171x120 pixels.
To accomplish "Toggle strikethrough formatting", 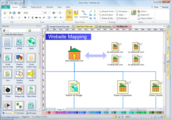I will tap(36, 17).
